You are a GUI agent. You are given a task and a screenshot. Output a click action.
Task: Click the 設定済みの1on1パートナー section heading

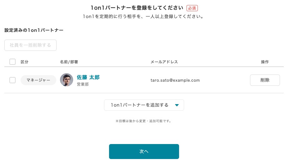point(34,30)
